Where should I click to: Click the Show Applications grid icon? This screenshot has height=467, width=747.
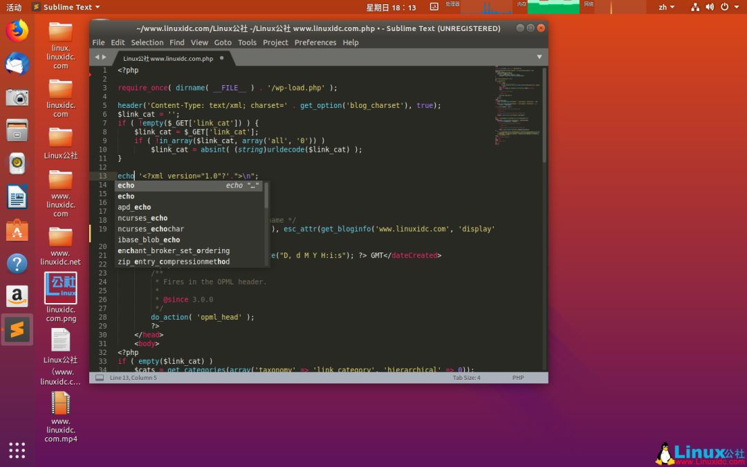pos(17,450)
